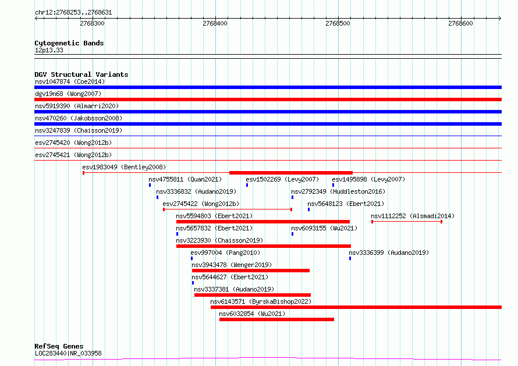518x366 pixels.
Task: Click nsv5657832 (Ebert2021) label
Action: coord(214,228)
